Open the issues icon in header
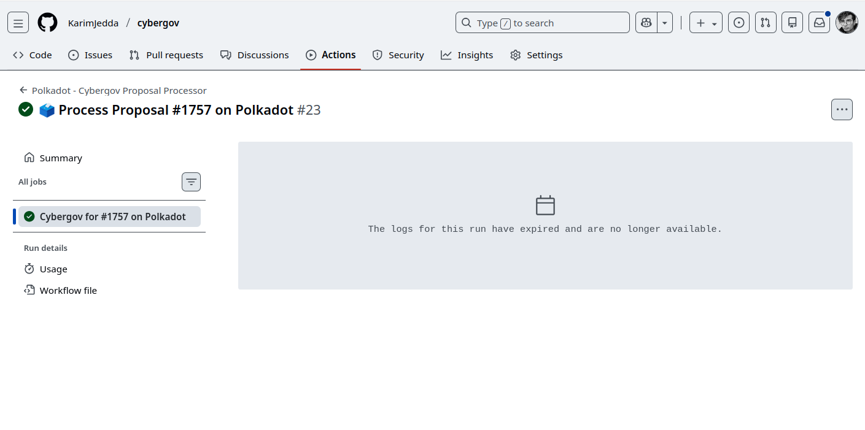The image size is (865, 430). pos(739,23)
